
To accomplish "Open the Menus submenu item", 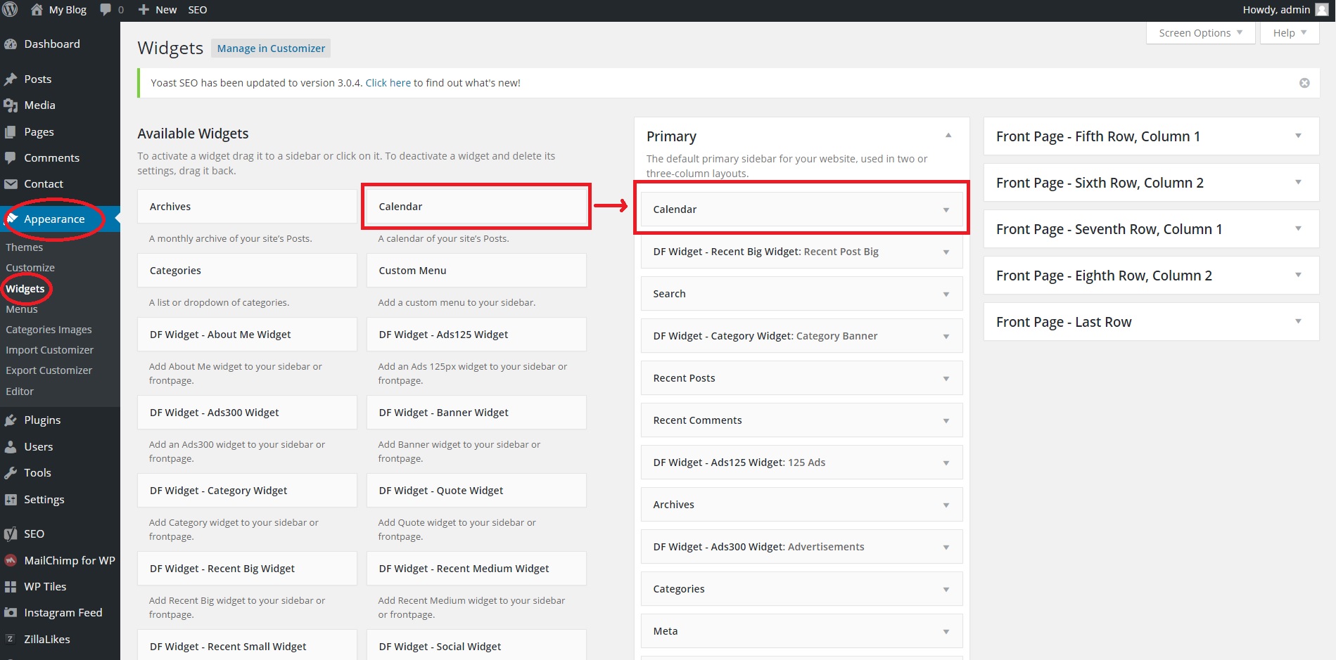I will pos(22,309).
